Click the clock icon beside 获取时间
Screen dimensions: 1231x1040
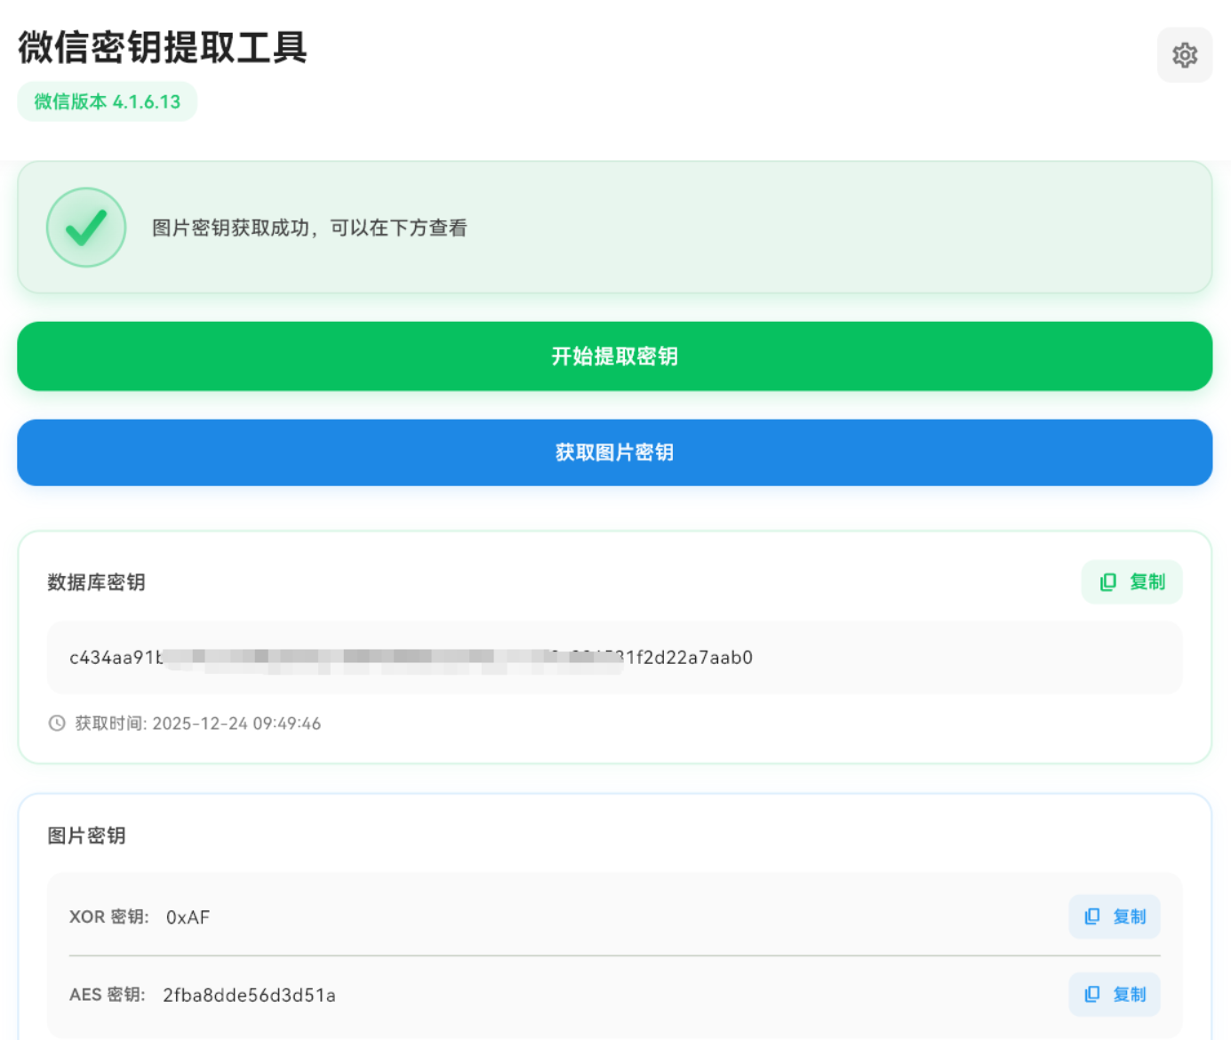57,724
